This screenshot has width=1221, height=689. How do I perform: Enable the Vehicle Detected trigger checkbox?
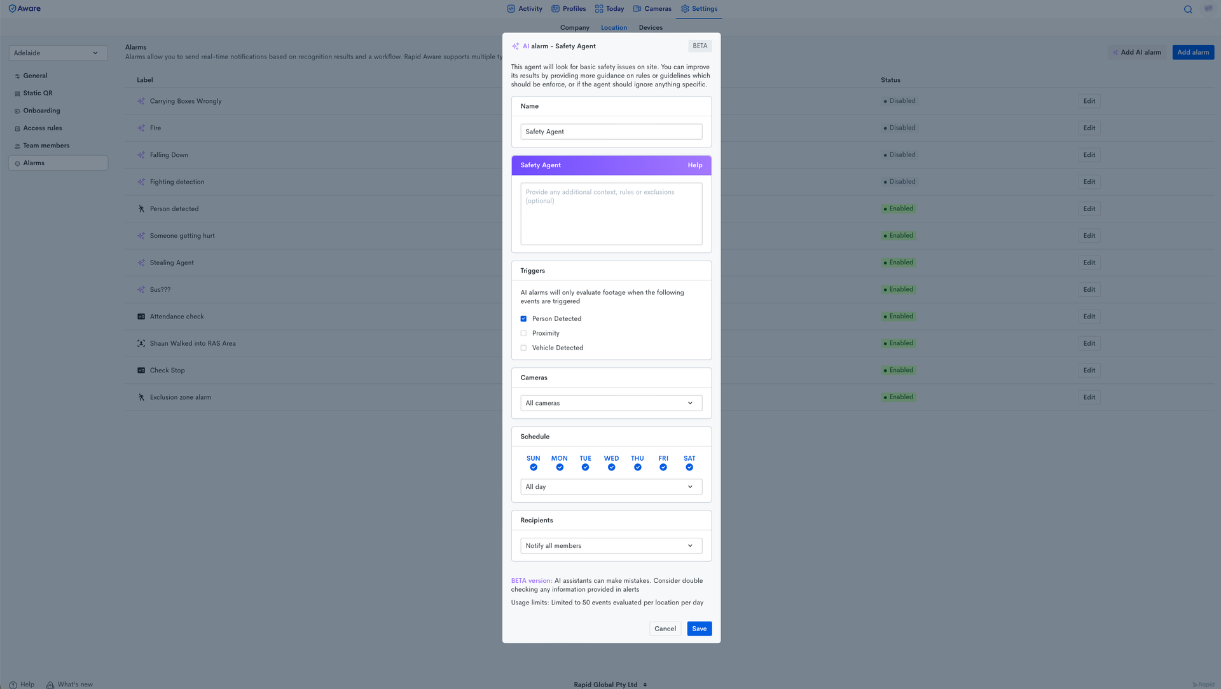(523, 348)
